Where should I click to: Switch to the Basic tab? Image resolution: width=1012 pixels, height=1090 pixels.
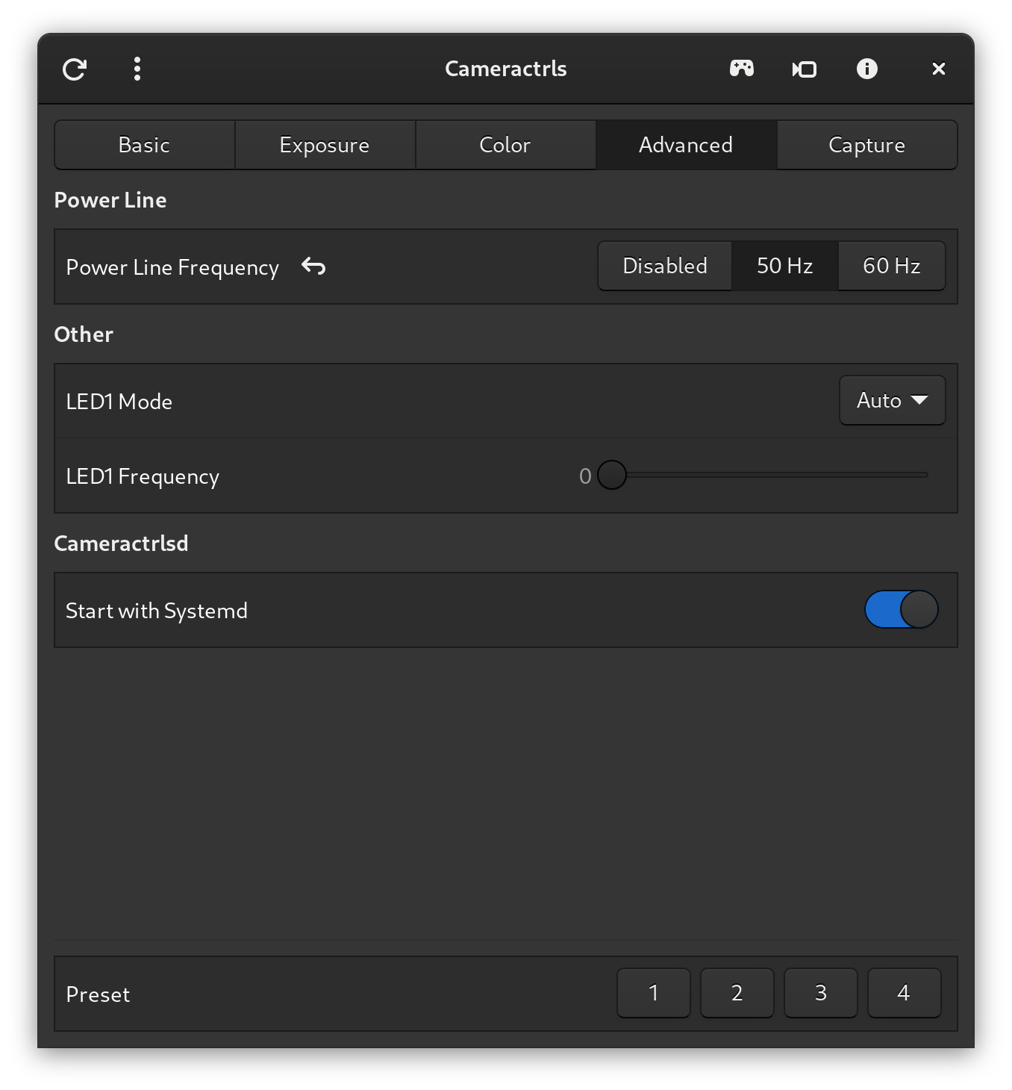pyautogui.click(x=144, y=145)
